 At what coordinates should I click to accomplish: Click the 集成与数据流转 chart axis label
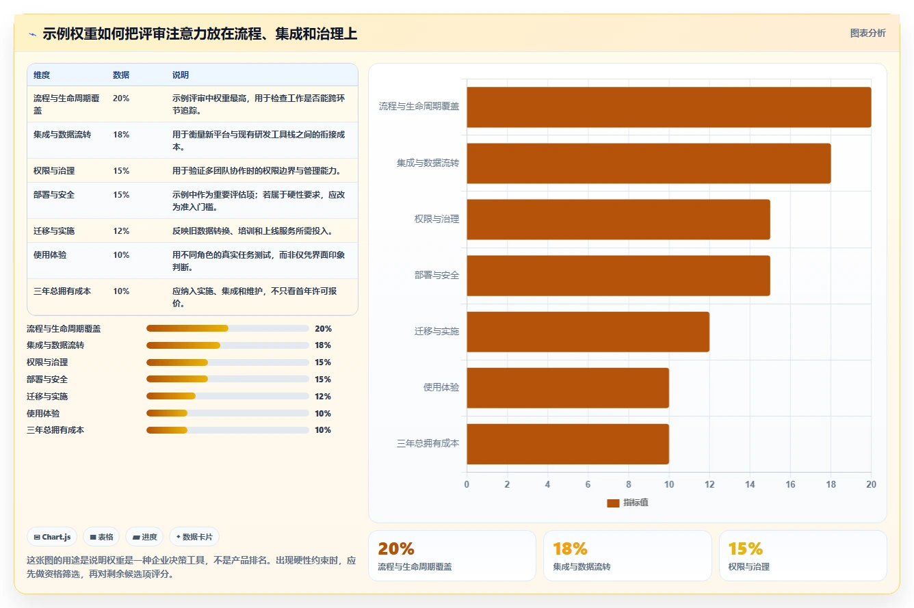[428, 163]
